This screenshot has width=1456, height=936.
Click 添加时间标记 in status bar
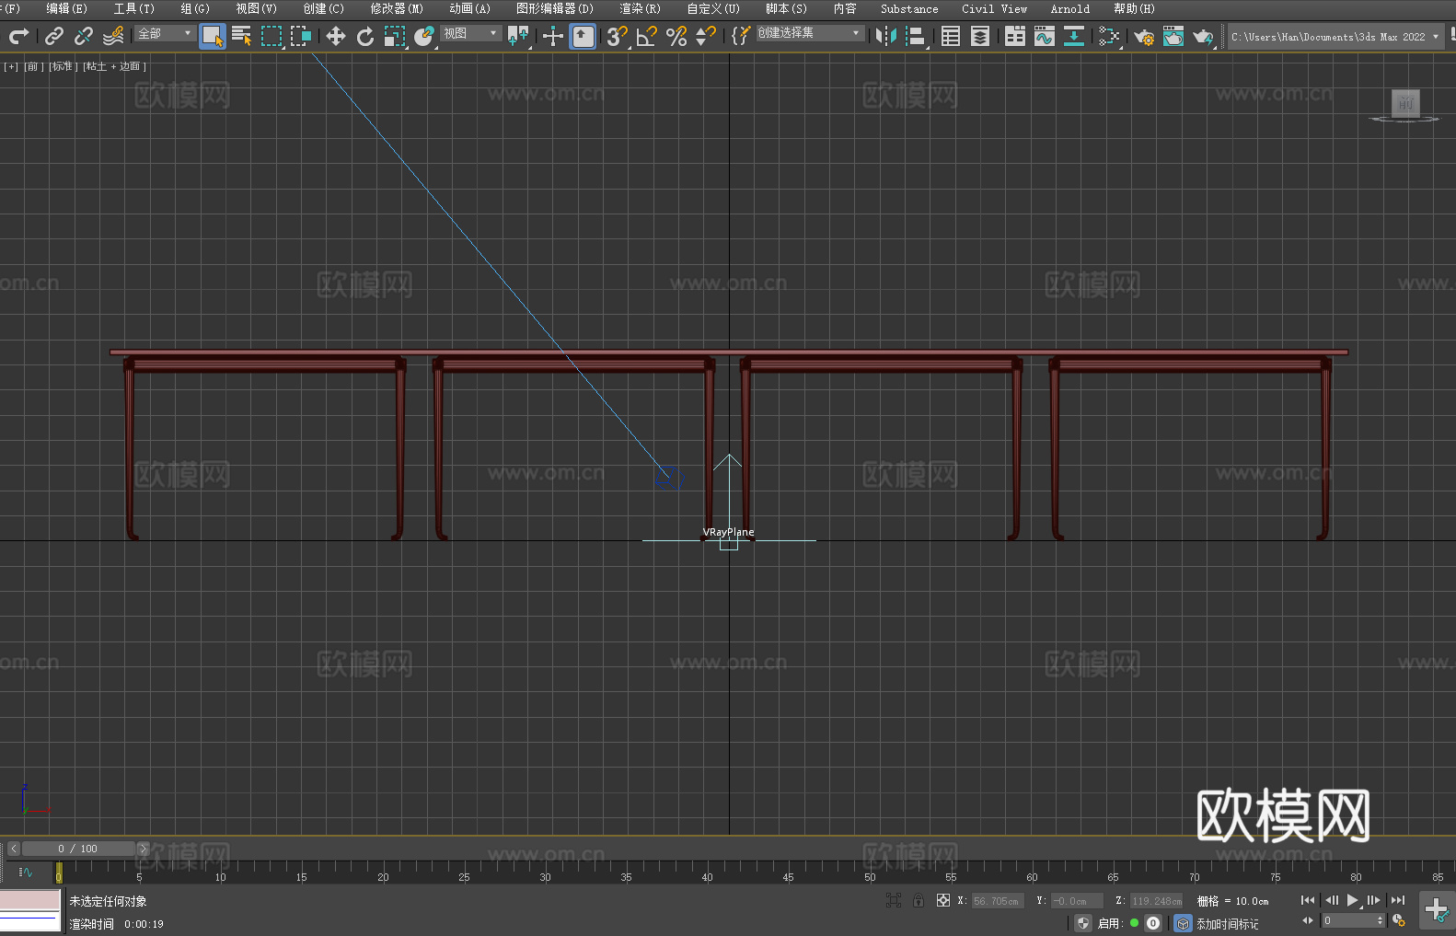1227,923
